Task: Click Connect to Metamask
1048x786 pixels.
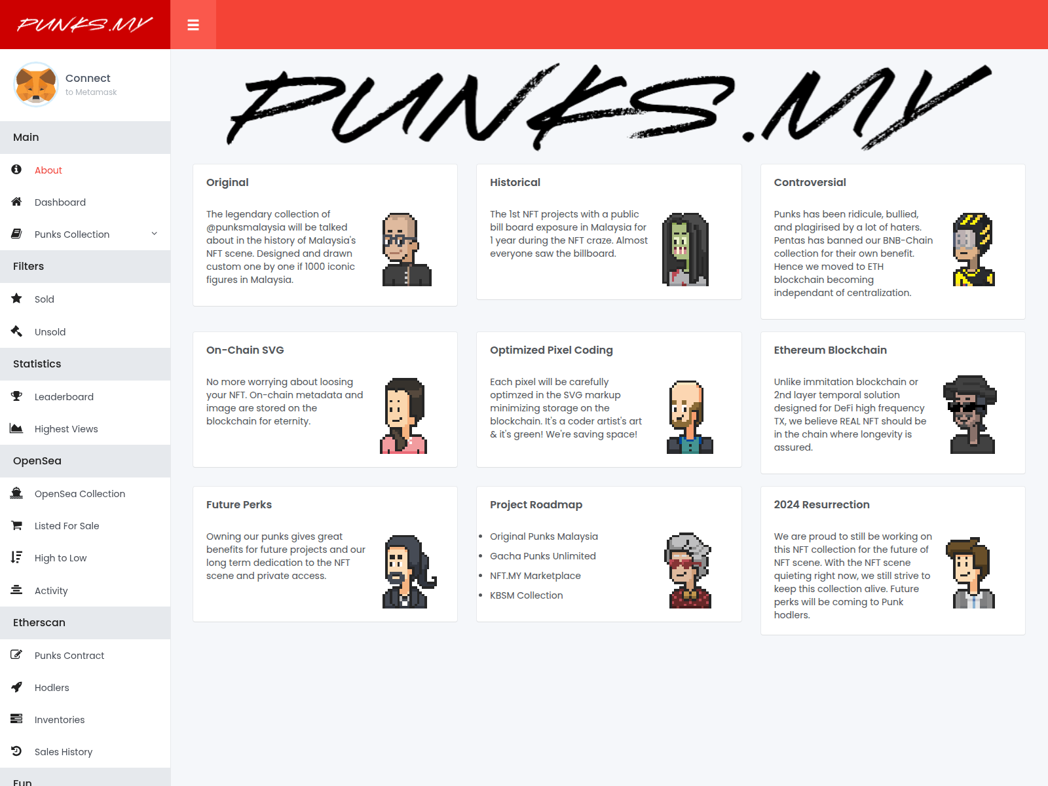Action: [91, 84]
